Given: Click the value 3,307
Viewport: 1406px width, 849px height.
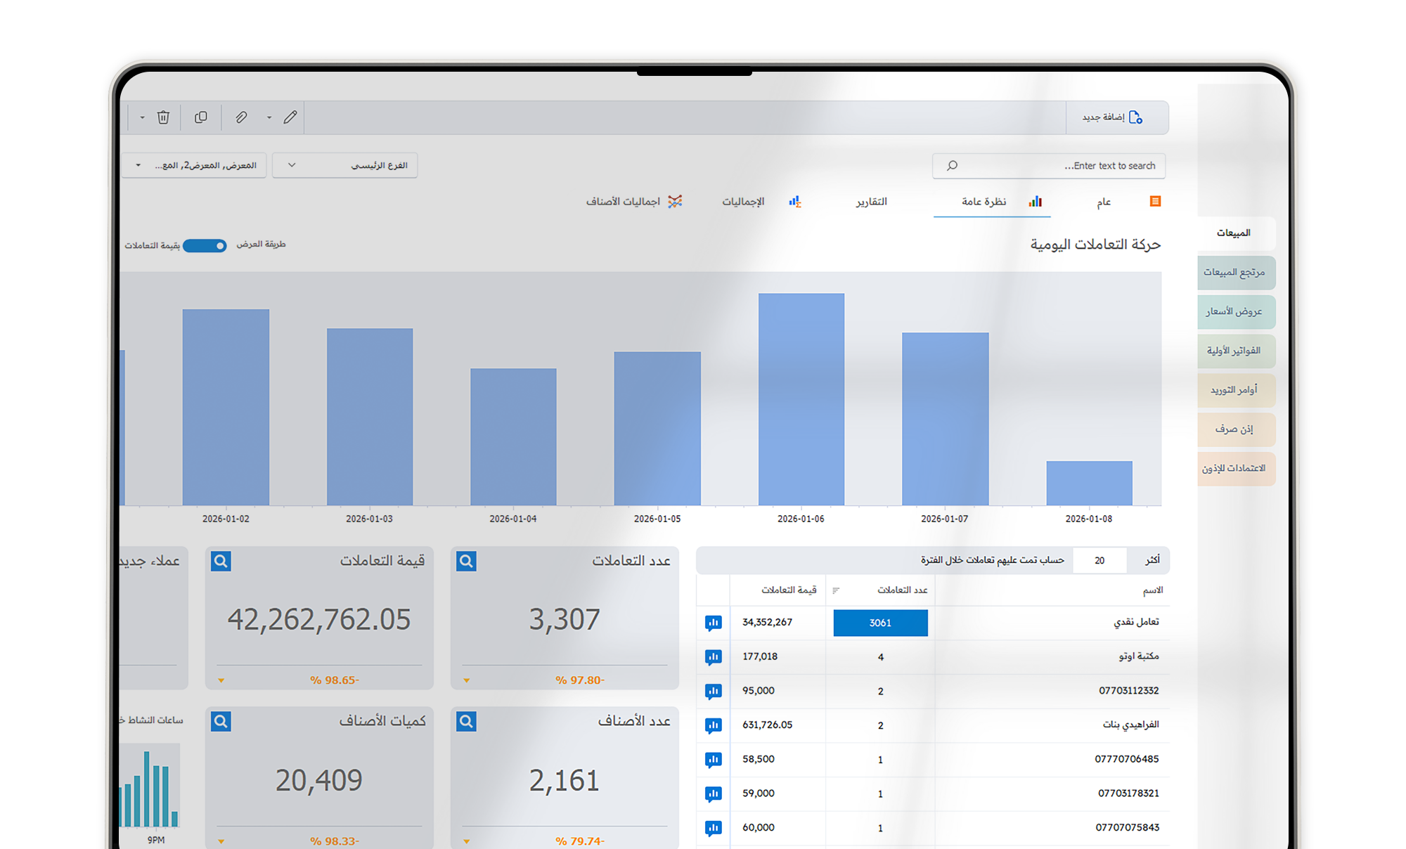Looking at the screenshot, I should click(565, 620).
